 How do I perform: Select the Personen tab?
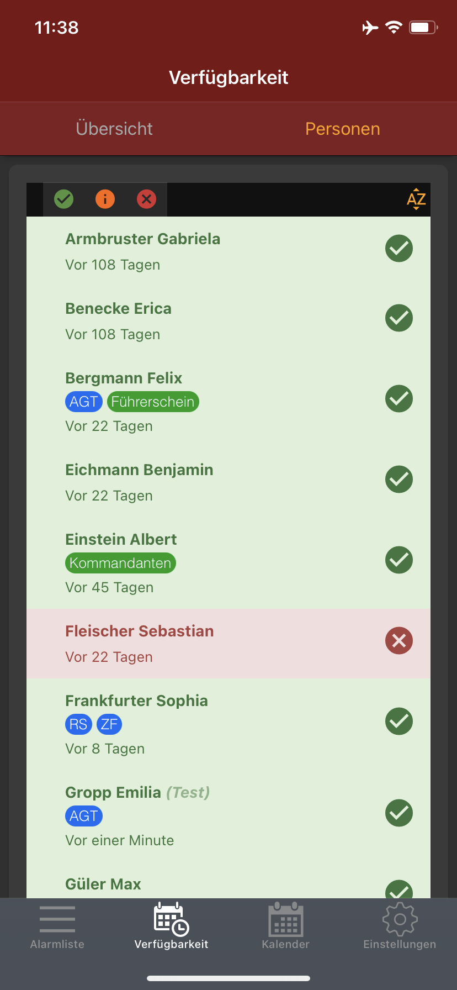point(342,129)
